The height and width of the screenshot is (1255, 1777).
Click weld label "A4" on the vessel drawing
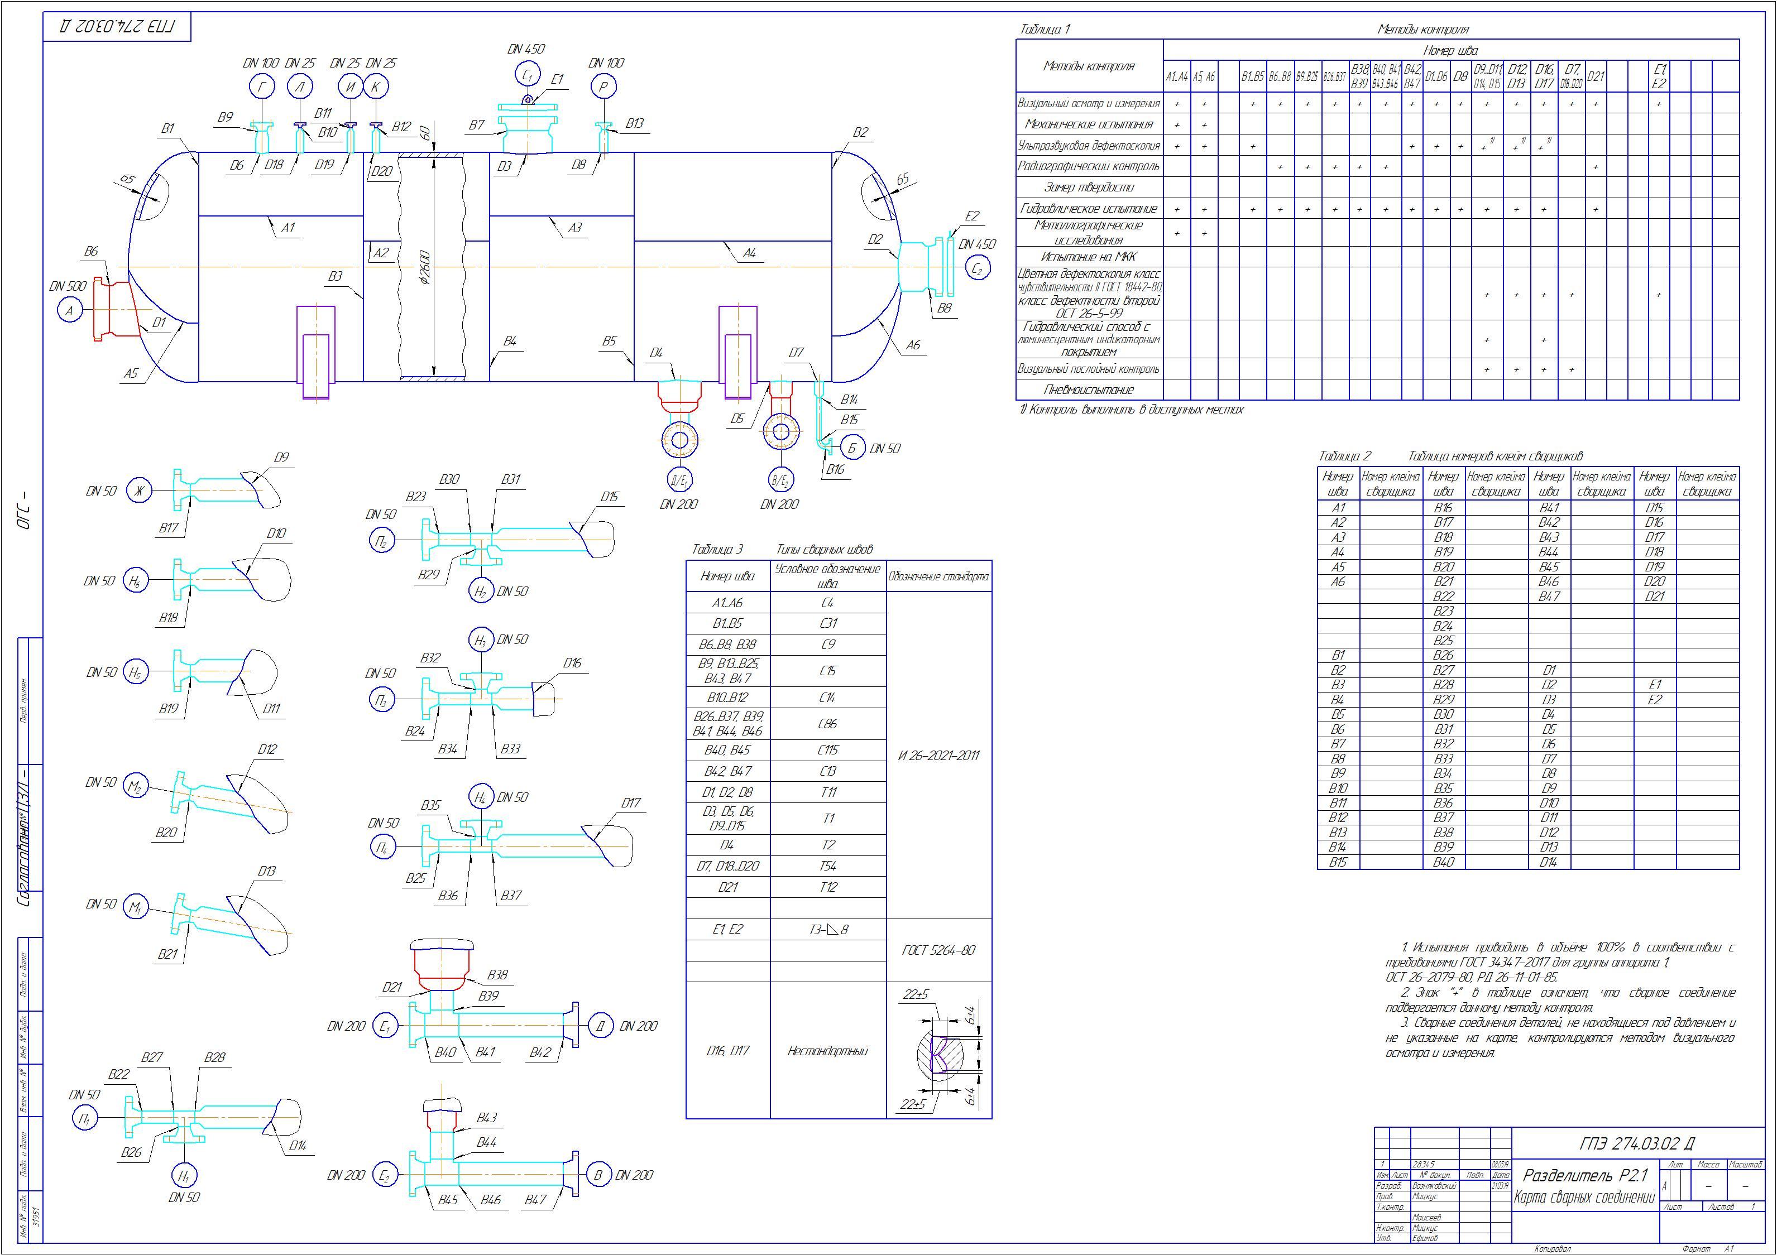(x=749, y=253)
